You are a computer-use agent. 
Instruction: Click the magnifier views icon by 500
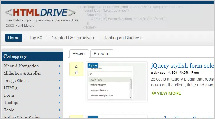(x=169, y=72)
